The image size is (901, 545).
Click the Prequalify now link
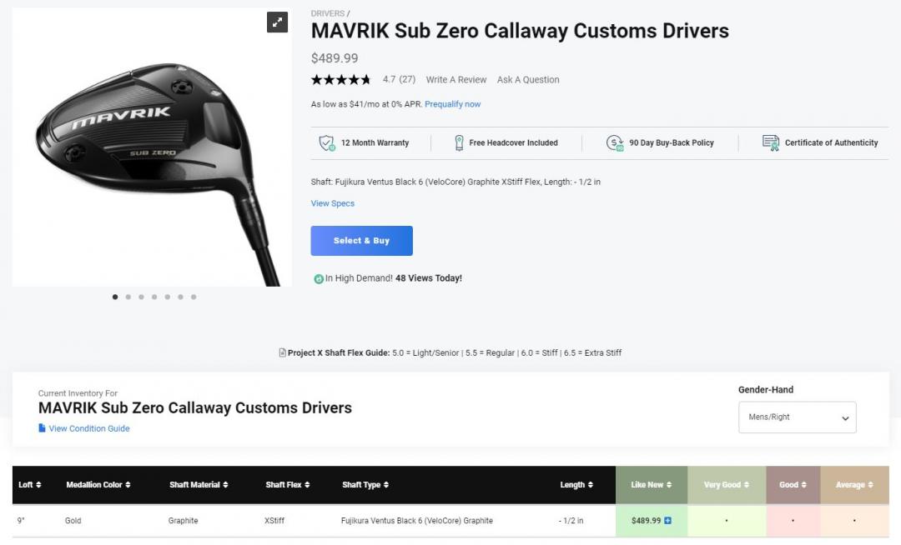(452, 104)
